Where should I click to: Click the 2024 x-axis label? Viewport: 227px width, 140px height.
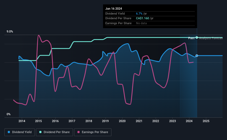tap(189, 121)
